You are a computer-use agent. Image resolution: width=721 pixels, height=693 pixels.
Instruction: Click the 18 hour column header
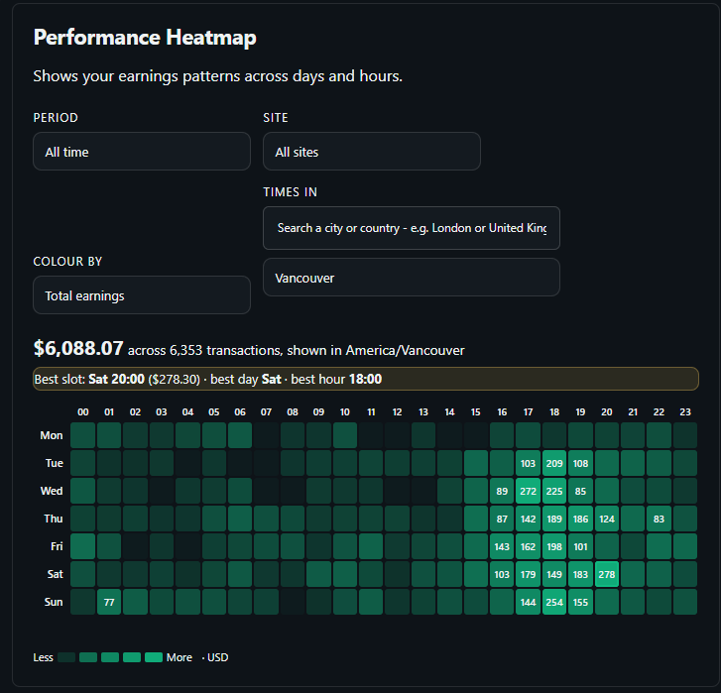click(554, 412)
